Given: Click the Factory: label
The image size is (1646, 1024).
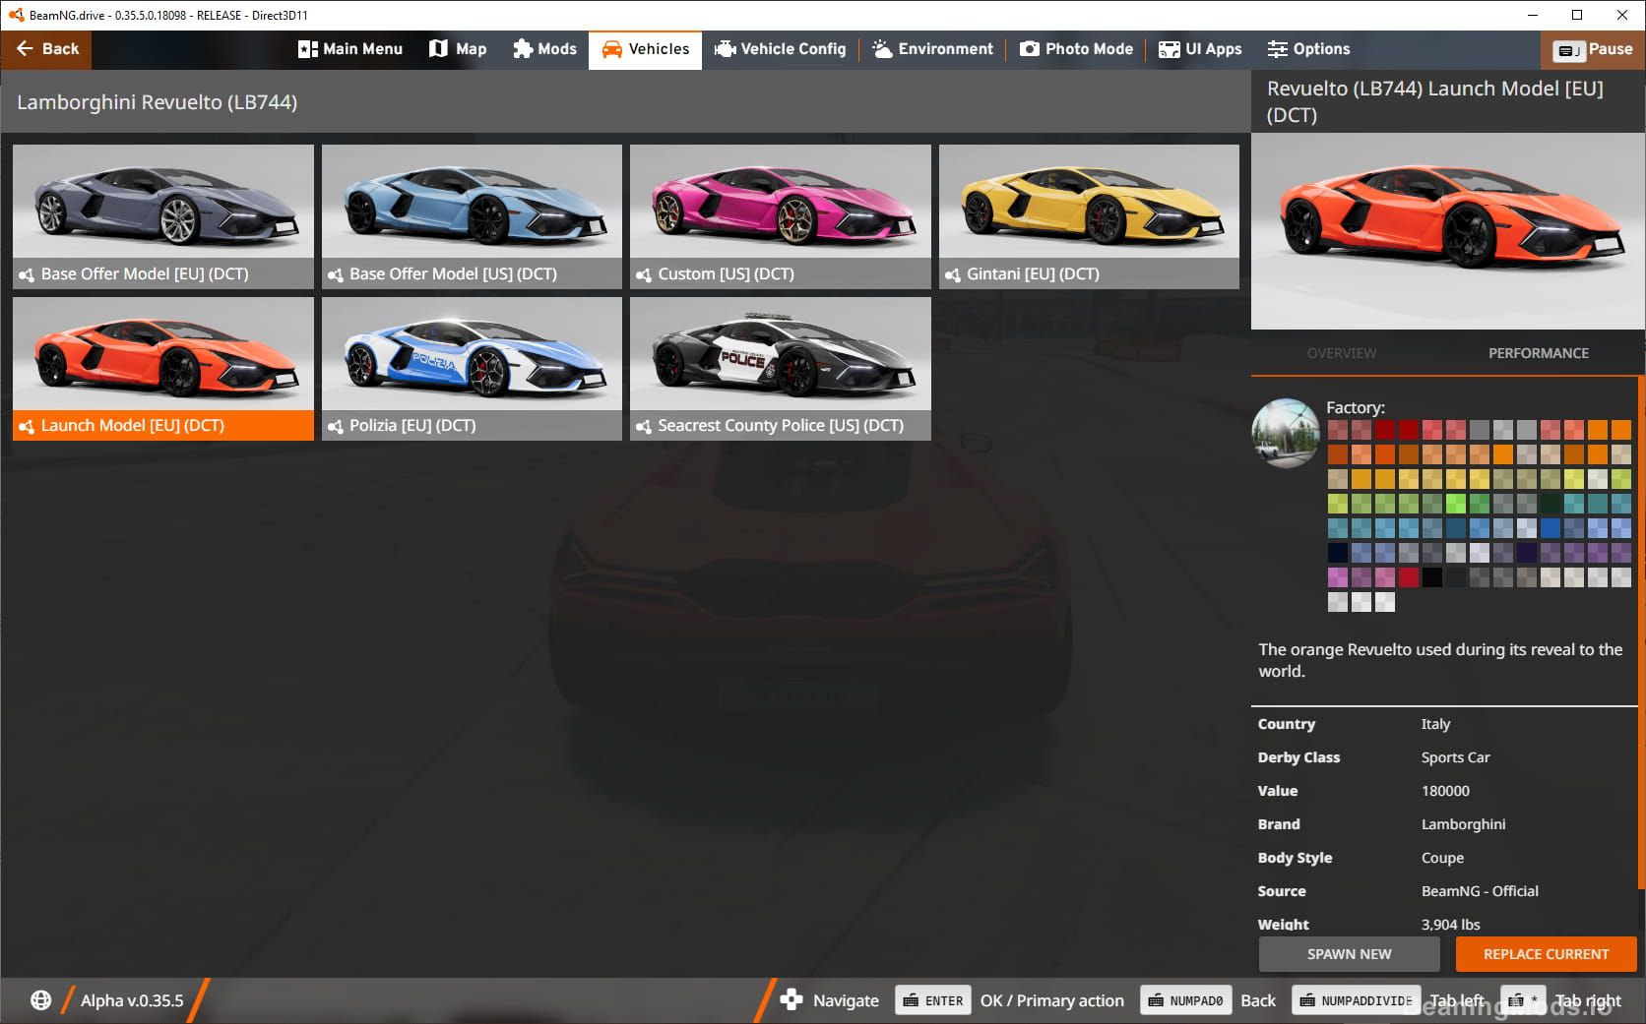Looking at the screenshot, I should tap(1356, 407).
